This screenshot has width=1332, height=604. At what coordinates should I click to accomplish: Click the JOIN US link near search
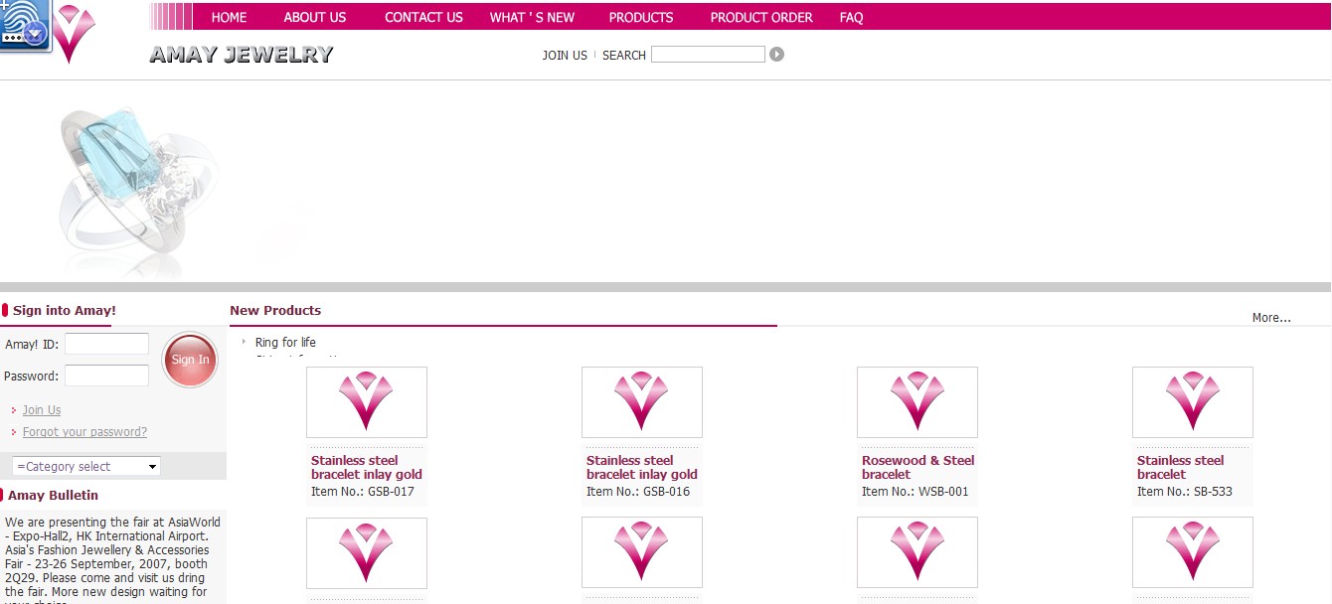pos(565,56)
